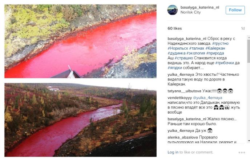The image size is (250, 161).
Task: Follow basalyga_katerina_nl
Action: [x=235, y=10]
